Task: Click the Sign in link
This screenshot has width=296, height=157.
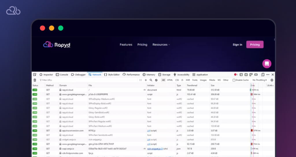Action: 237,45
